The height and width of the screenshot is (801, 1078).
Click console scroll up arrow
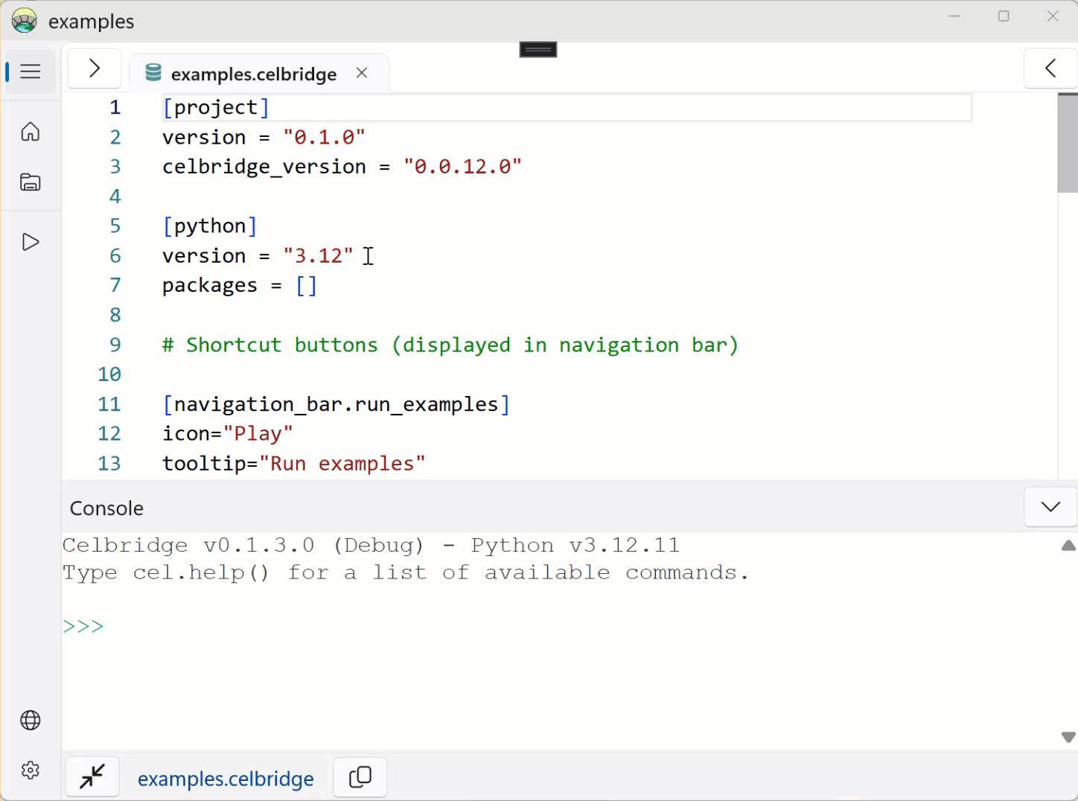point(1068,546)
